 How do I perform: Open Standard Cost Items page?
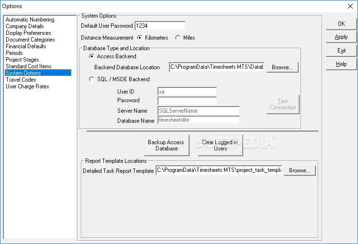[29, 66]
